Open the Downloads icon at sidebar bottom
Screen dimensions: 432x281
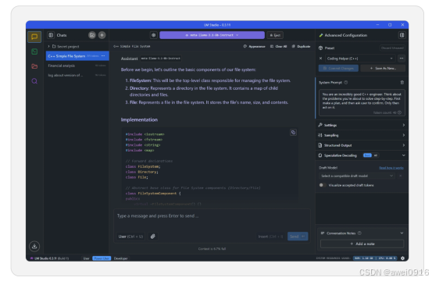[x=34, y=246]
